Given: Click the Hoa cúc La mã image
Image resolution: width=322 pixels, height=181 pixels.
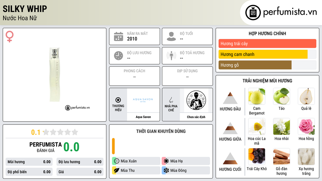Looking at the screenshot, I should (257, 126).
